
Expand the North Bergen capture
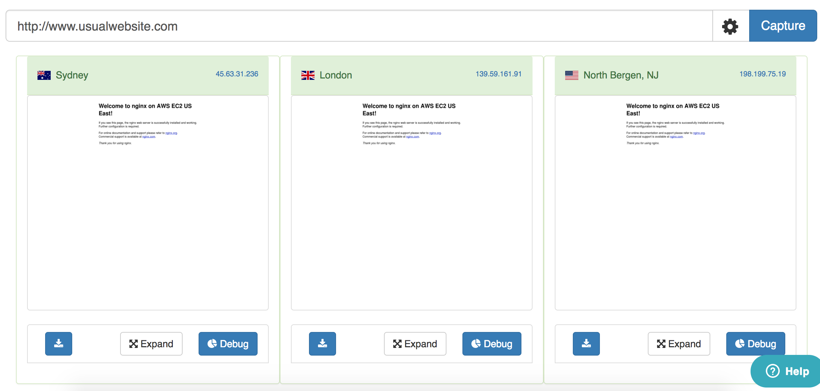click(679, 343)
